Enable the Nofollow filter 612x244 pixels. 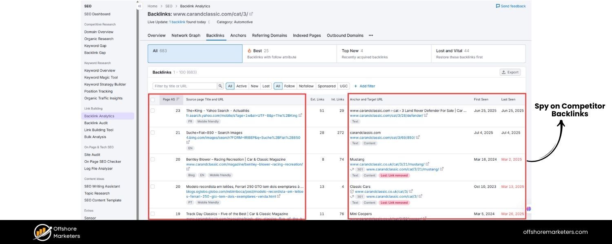(306, 86)
